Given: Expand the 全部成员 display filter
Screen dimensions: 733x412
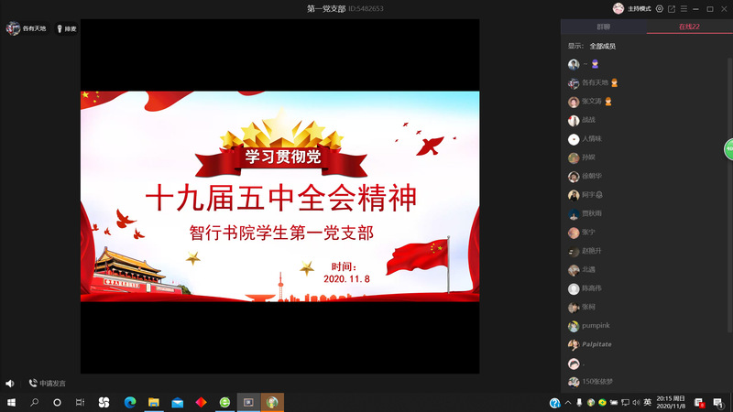Looking at the screenshot, I should [602, 46].
